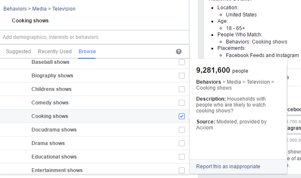Viewport: 301px width, 178px height.
Task: Open the Recently Used tab
Action: (55, 52)
